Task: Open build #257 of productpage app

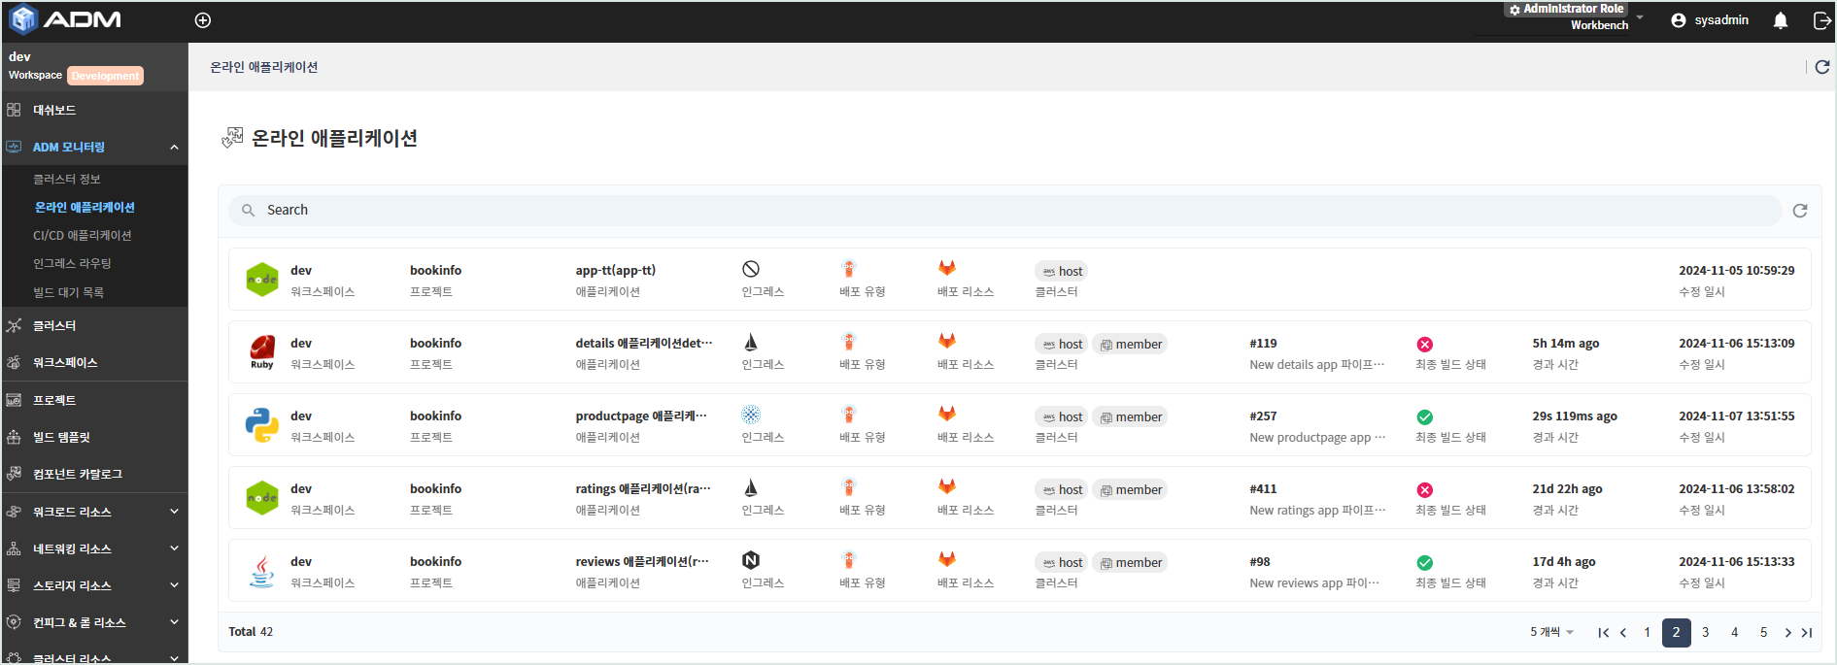Action: 1263,416
